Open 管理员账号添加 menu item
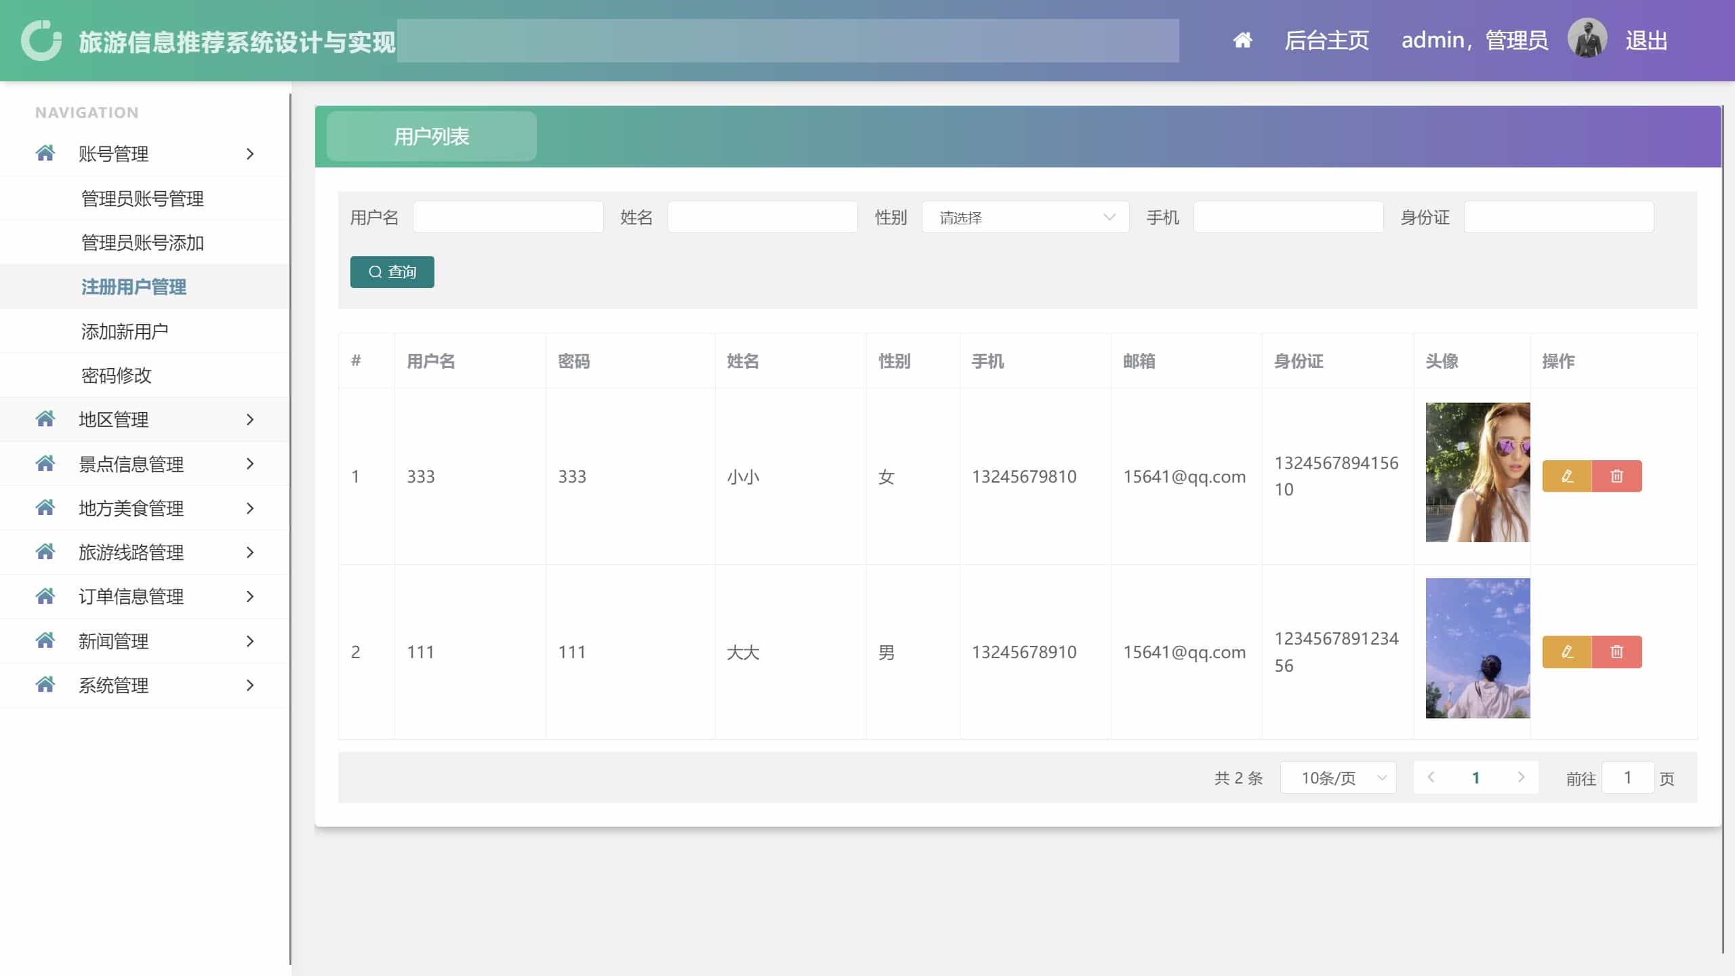 (145, 243)
